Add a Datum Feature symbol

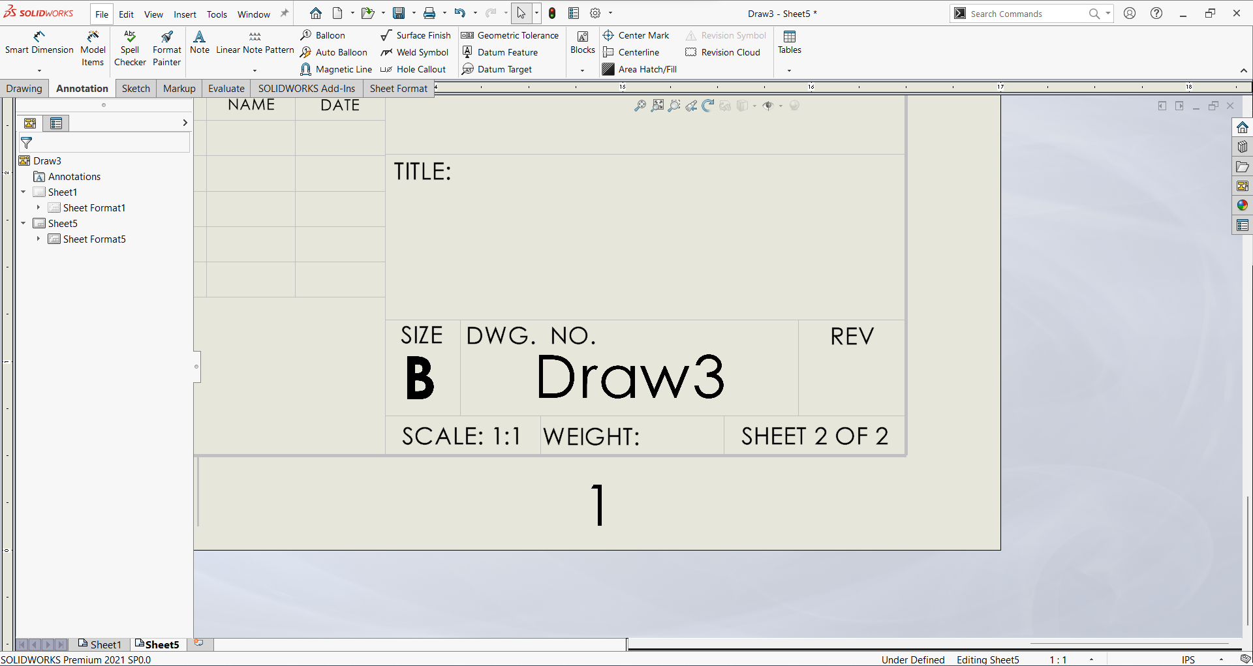500,52
